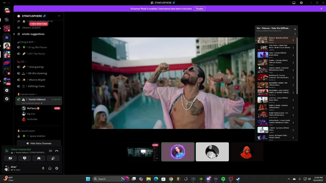
Task: Click Set a channel status link
Action: [x=32, y=103]
